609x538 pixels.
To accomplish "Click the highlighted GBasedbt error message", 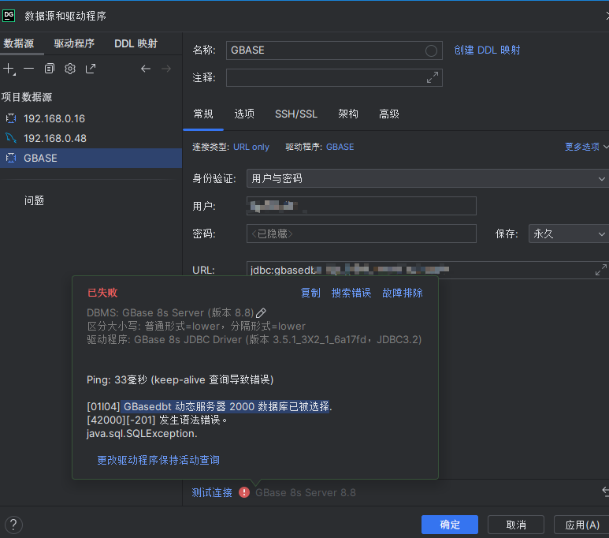I will [x=226, y=406].
